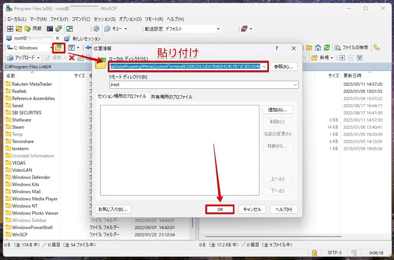Open the transfer settings デフォルト dropdown
394x260 pixels.
click(218, 29)
